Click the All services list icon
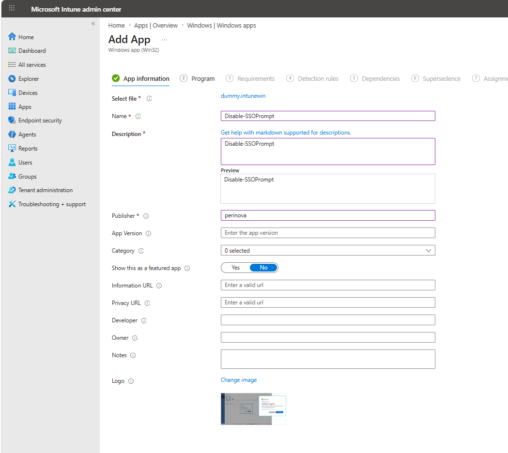508x453 pixels. pyautogui.click(x=12, y=65)
